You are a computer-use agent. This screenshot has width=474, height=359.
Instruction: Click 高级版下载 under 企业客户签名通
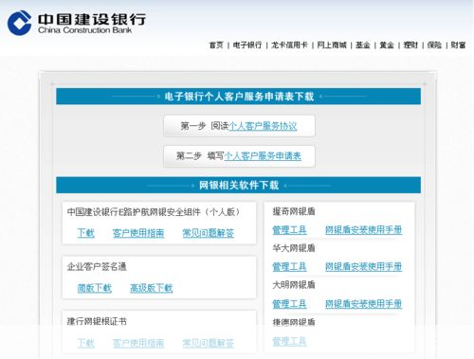point(152,288)
